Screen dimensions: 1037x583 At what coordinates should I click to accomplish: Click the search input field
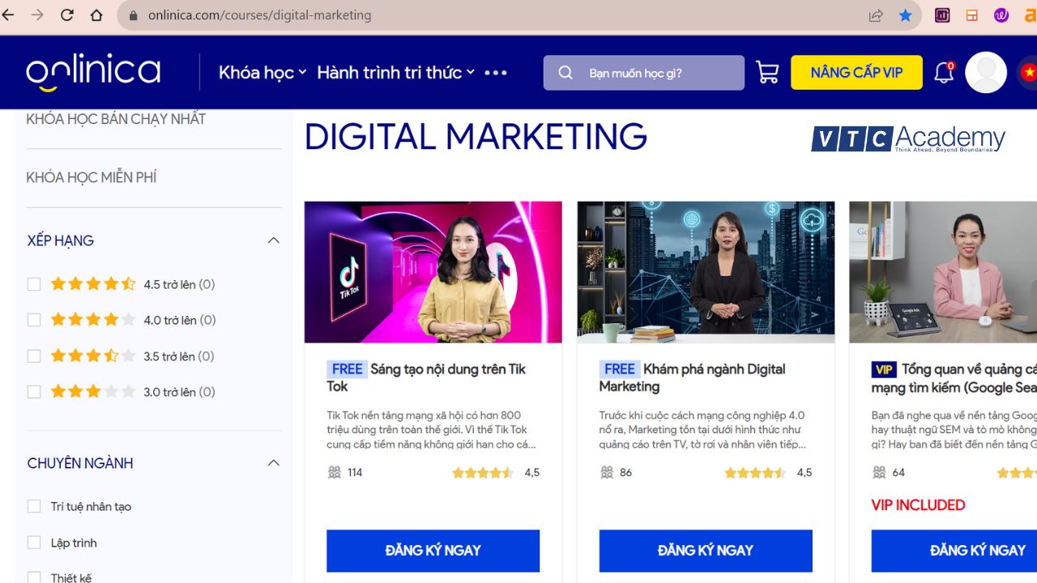648,72
